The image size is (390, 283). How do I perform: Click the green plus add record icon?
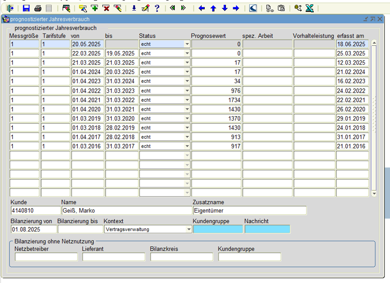pyautogui.click(x=95, y=8)
